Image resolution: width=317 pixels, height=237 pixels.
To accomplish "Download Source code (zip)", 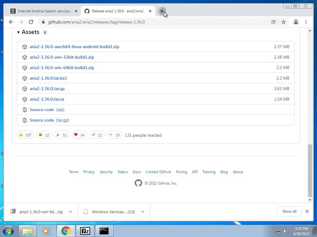I will pyautogui.click(x=47, y=110).
